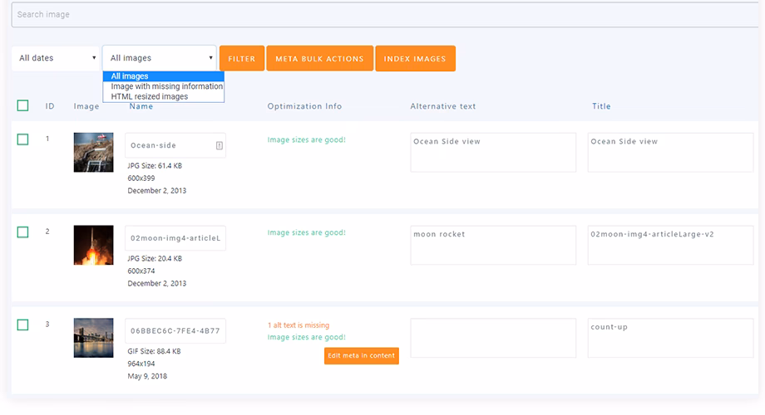Open the Ocean-side image thumbnail

coord(93,152)
